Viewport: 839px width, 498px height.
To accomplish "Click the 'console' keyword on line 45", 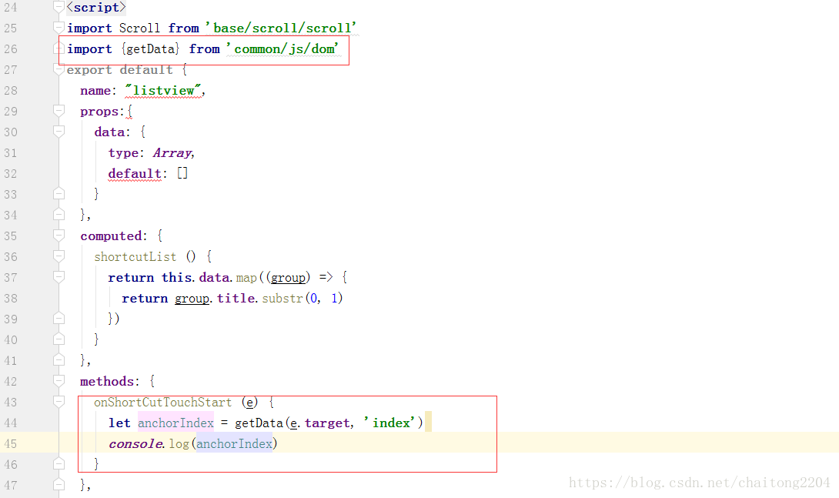I will pos(135,444).
